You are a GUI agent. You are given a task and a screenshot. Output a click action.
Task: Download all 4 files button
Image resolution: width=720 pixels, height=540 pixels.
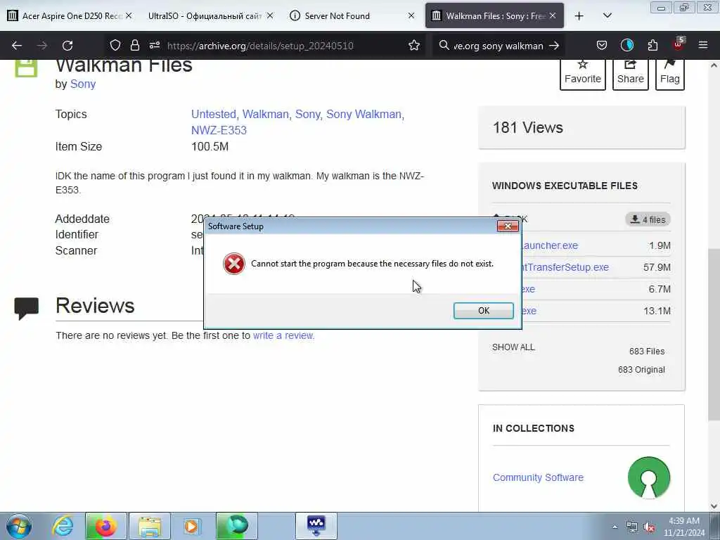click(648, 219)
